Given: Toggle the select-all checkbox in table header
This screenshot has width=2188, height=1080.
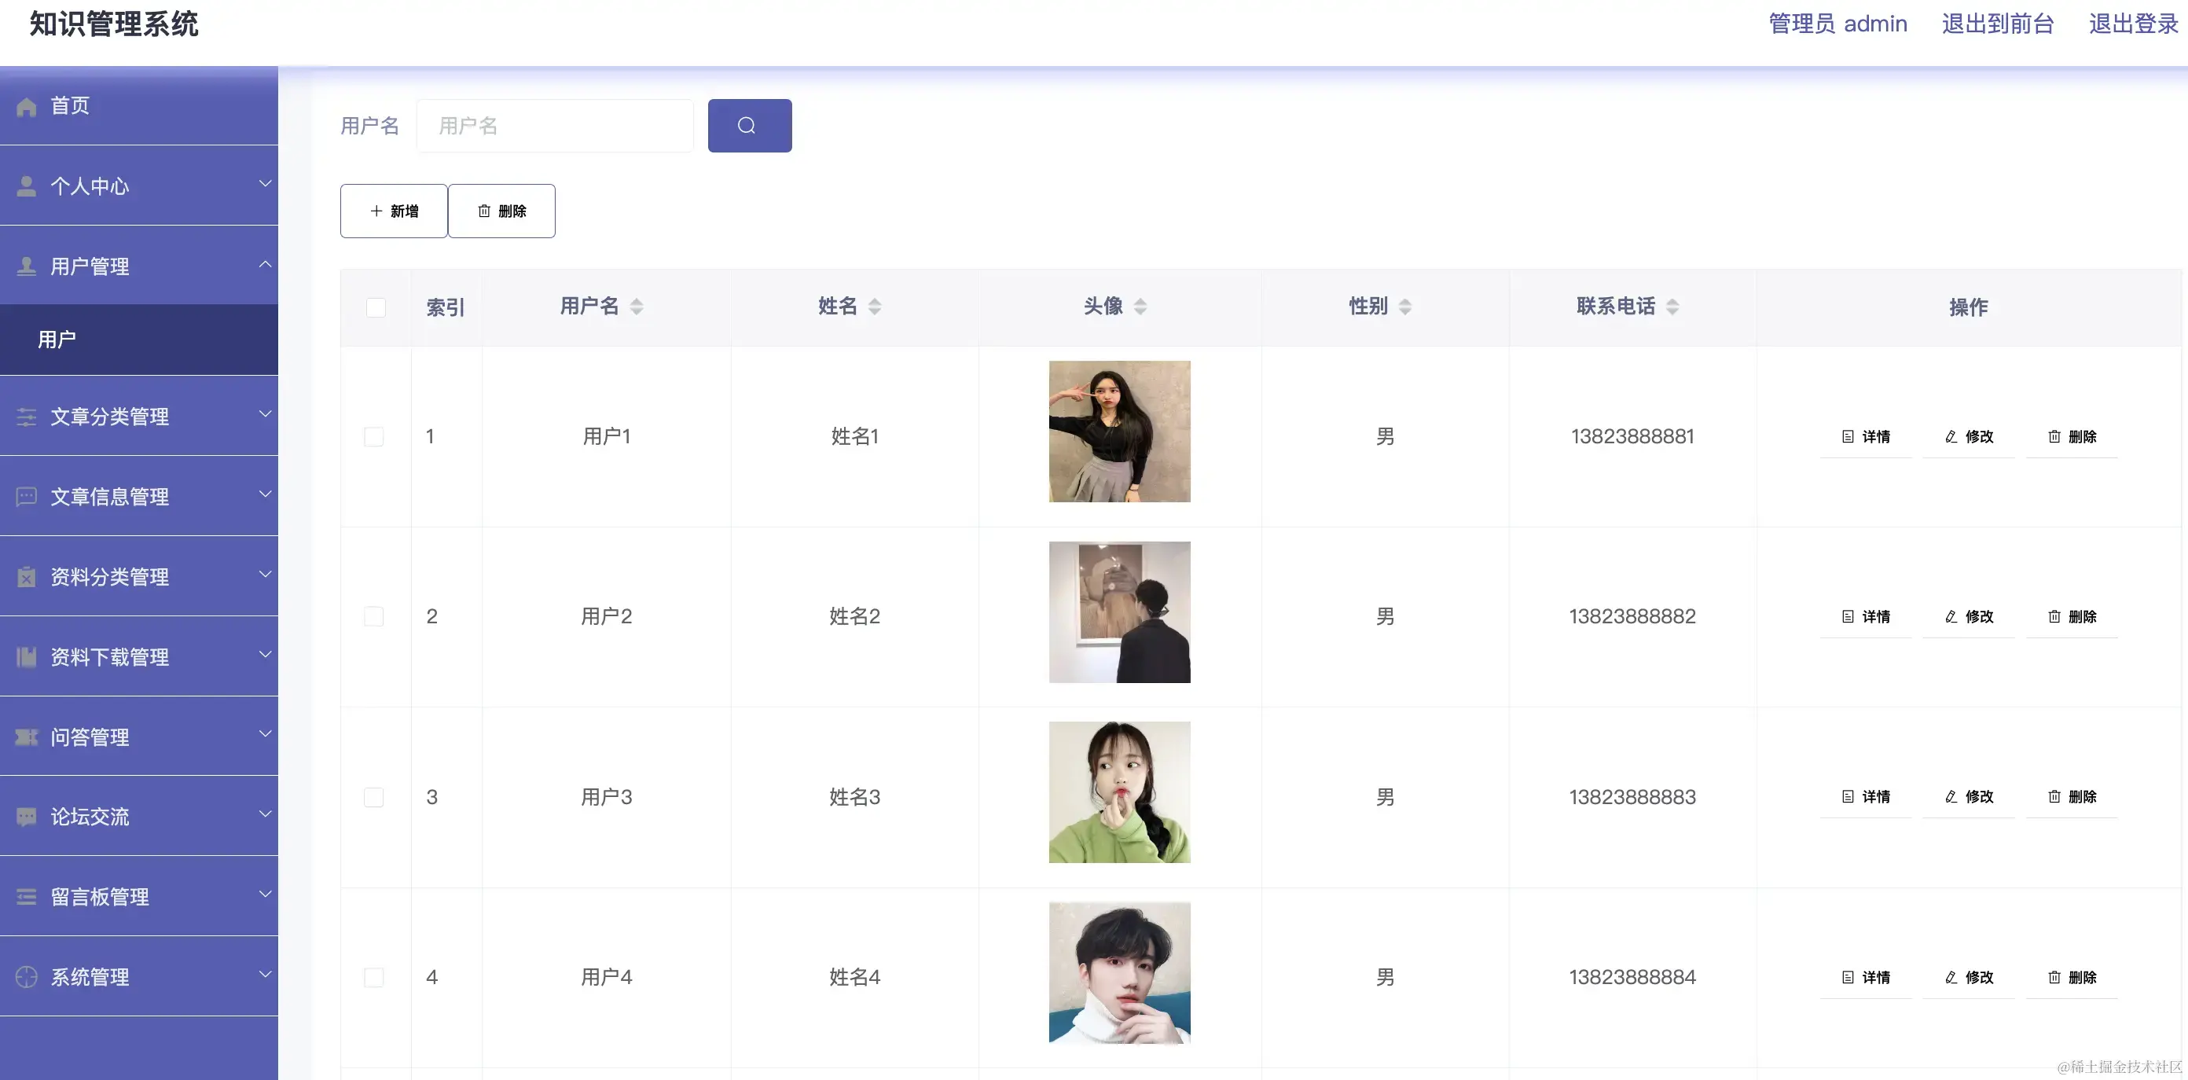Looking at the screenshot, I should point(376,307).
